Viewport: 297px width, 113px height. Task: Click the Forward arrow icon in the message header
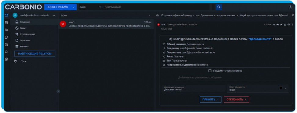click(x=281, y=25)
